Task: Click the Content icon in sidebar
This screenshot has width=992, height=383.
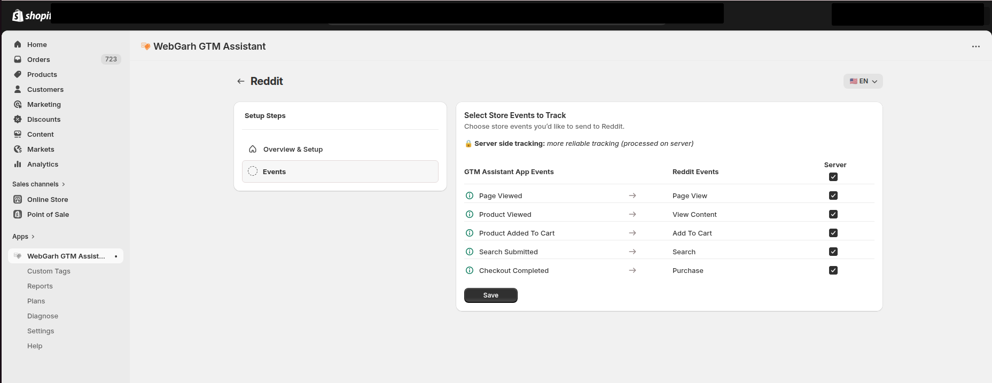Action: pos(18,134)
